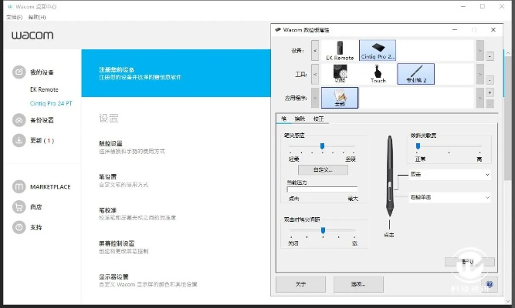The image size is (515, 308).
Task: Click the 关于 about button
Action: pos(300,284)
